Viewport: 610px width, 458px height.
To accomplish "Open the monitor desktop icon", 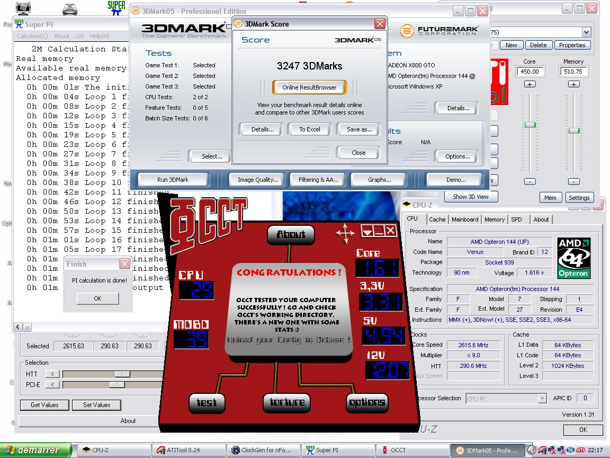I will pyautogui.click(x=23, y=8).
